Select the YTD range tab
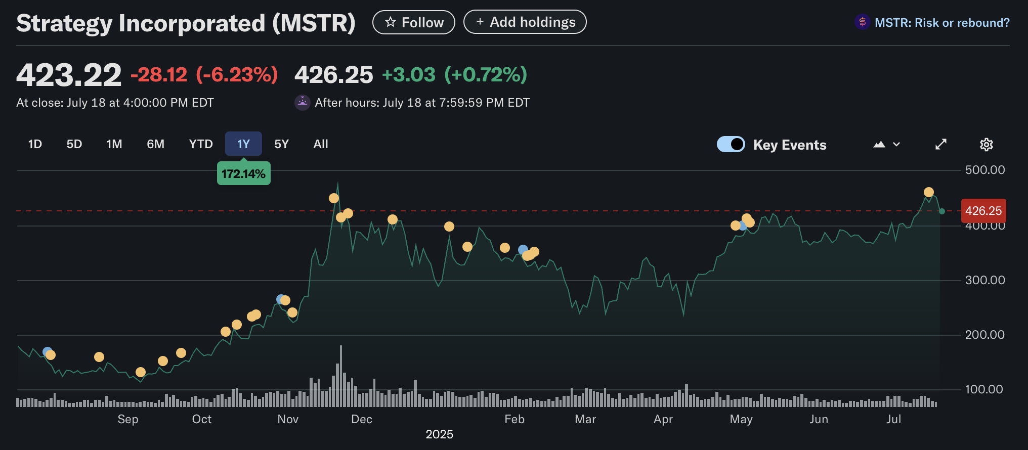 click(201, 144)
